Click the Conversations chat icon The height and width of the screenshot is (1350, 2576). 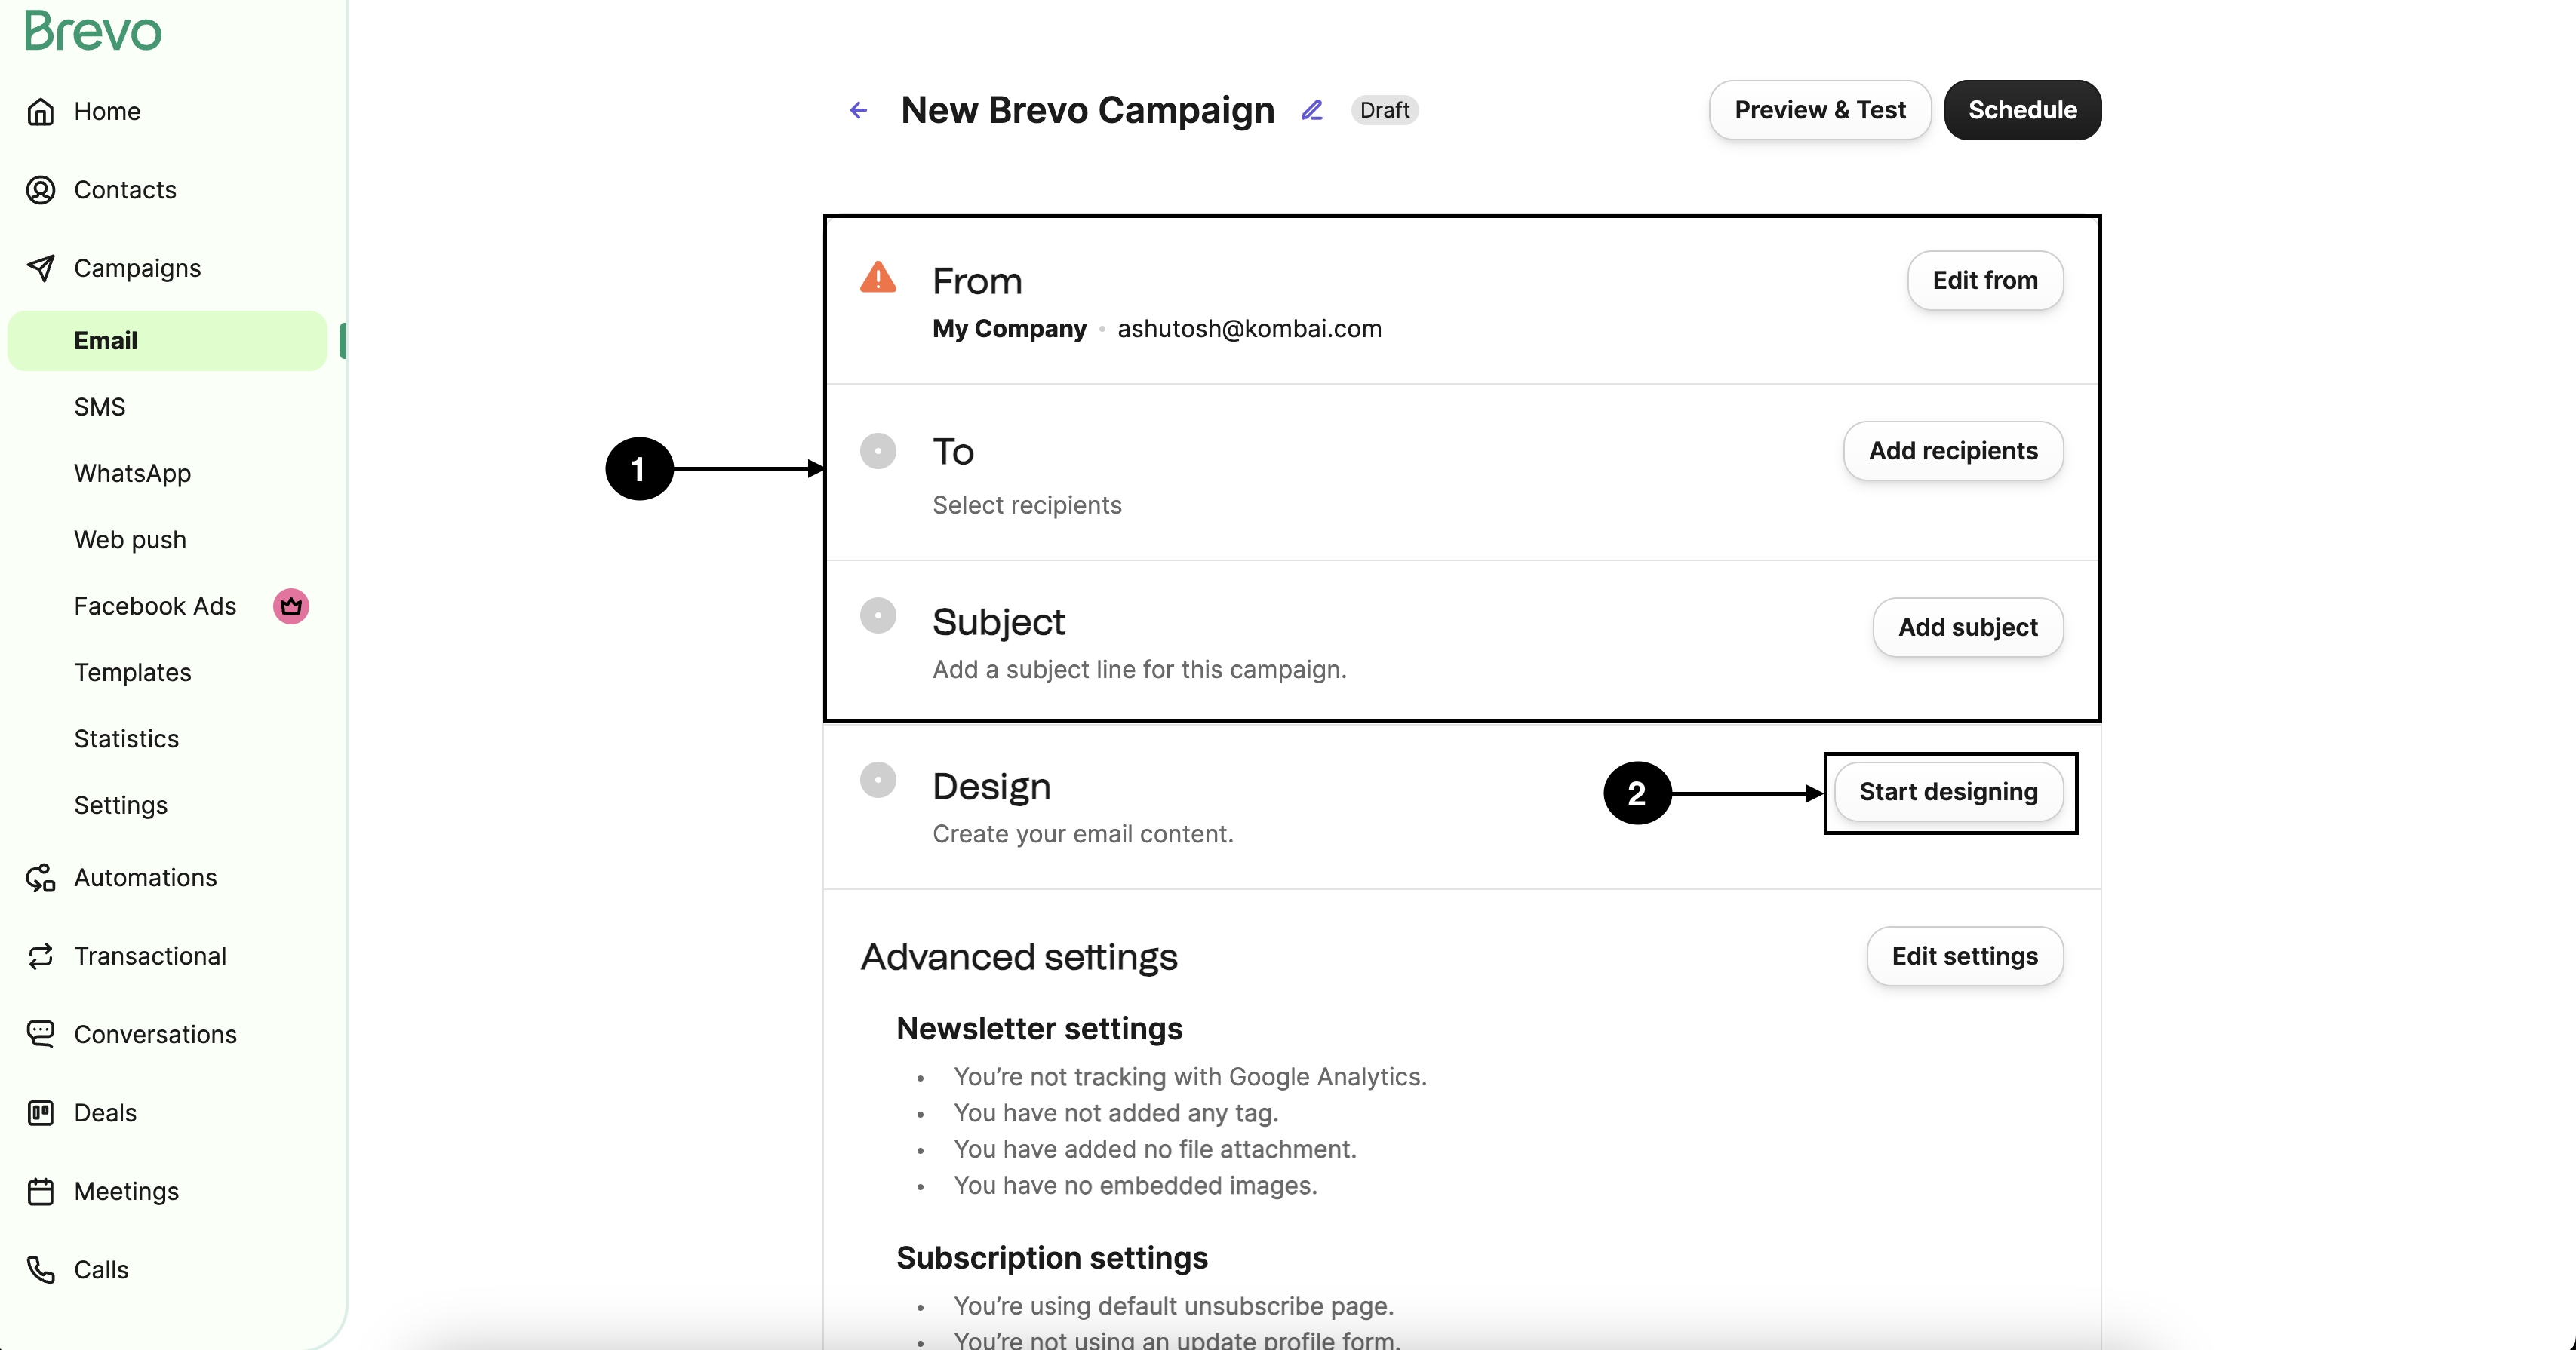(x=40, y=1034)
